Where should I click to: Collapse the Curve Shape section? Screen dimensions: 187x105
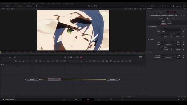148,27
